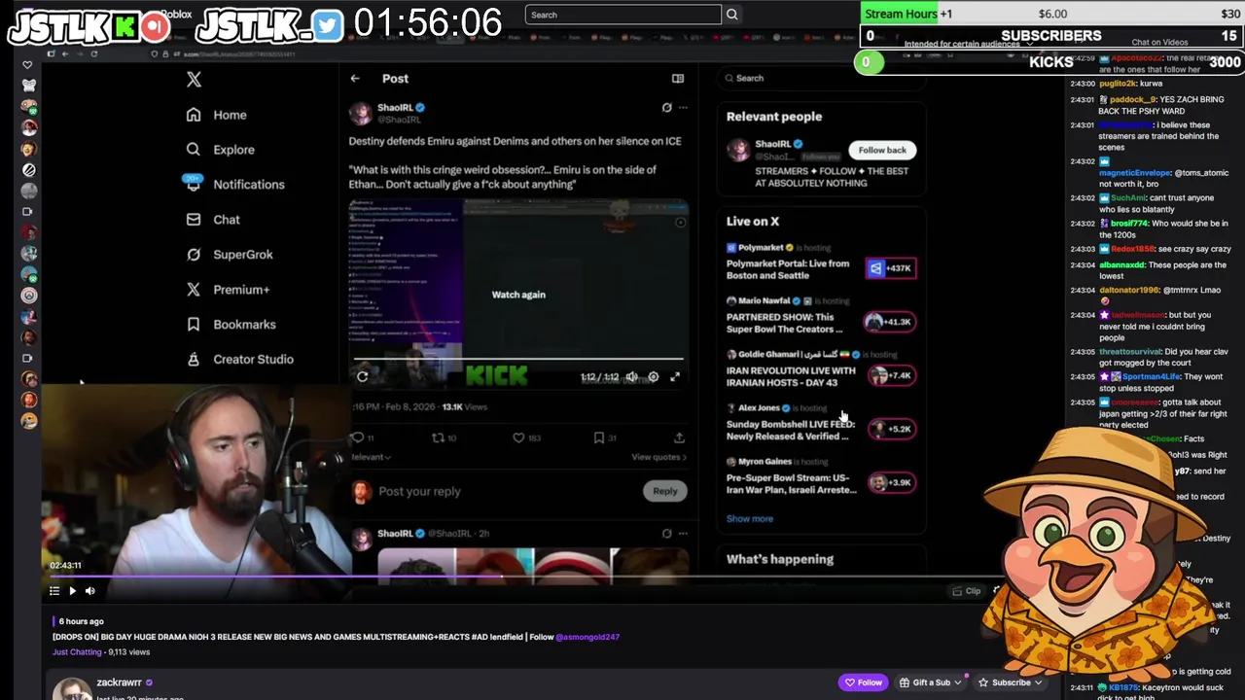Play the Kick stream video
This screenshot has width=1245, height=700.
coord(72,590)
